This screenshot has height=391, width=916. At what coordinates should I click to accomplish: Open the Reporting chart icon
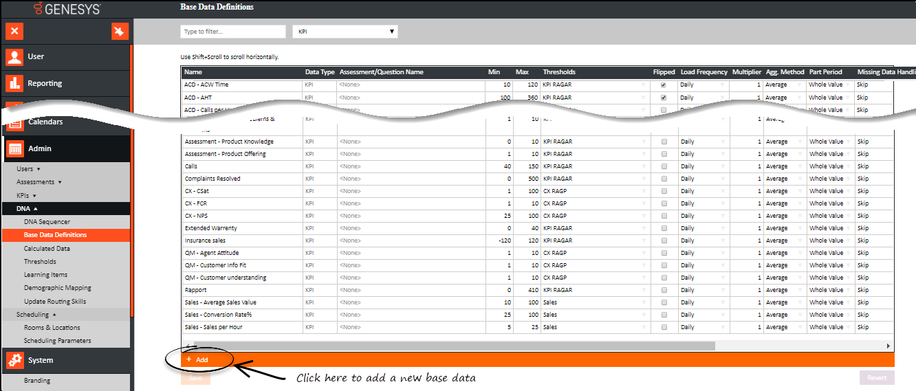(x=14, y=83)
